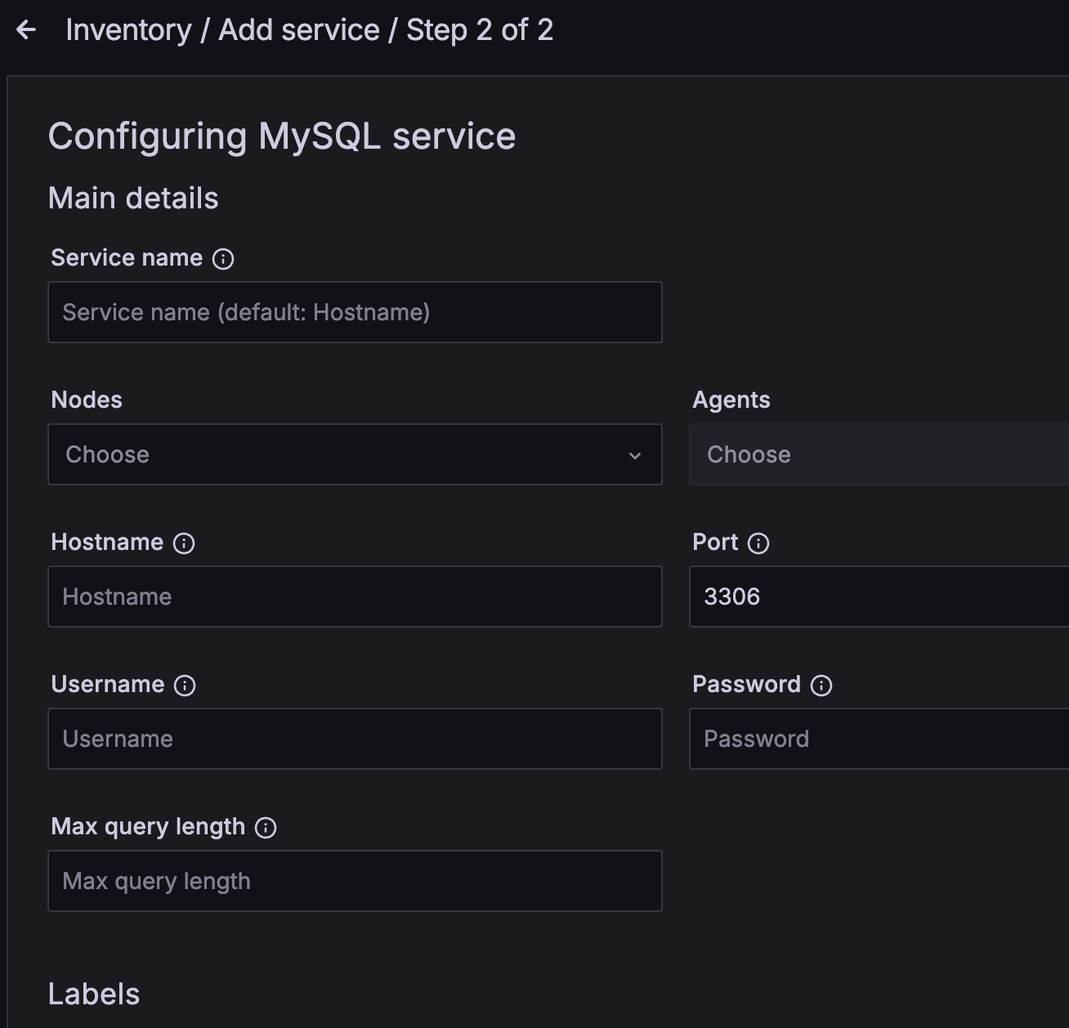Expand the Nodes dropdown
This screenshot has height=1028, width=1069.
point(355,454)
